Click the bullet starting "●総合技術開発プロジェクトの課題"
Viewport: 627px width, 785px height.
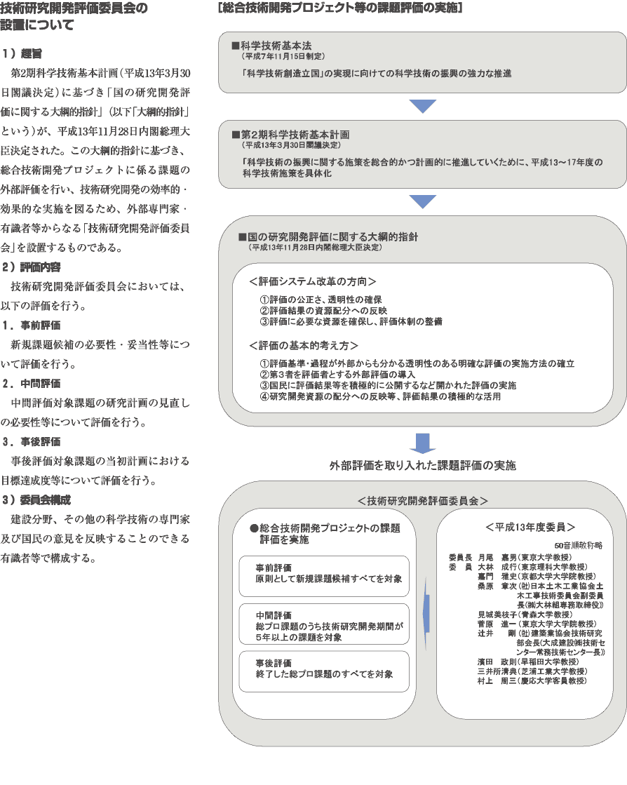click(325, 534)
